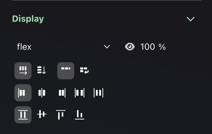Screen dimensions: 212x134
Task: Open the flex display type dropdown
Action: 63,47
